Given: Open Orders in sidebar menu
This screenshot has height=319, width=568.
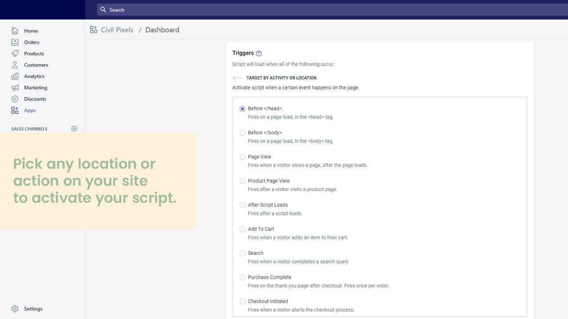Looking at the screenshot, I should pos(32,42).
